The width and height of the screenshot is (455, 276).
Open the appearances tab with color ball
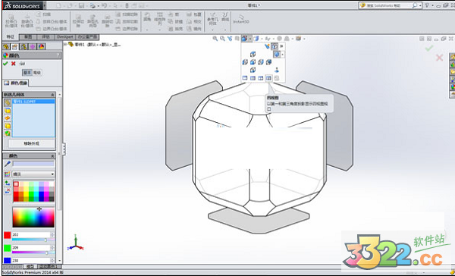pos(42,46)
